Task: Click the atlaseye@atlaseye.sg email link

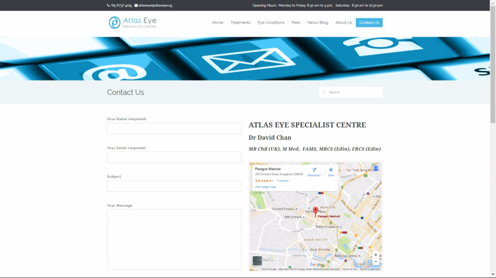Action: pos(155,5)
